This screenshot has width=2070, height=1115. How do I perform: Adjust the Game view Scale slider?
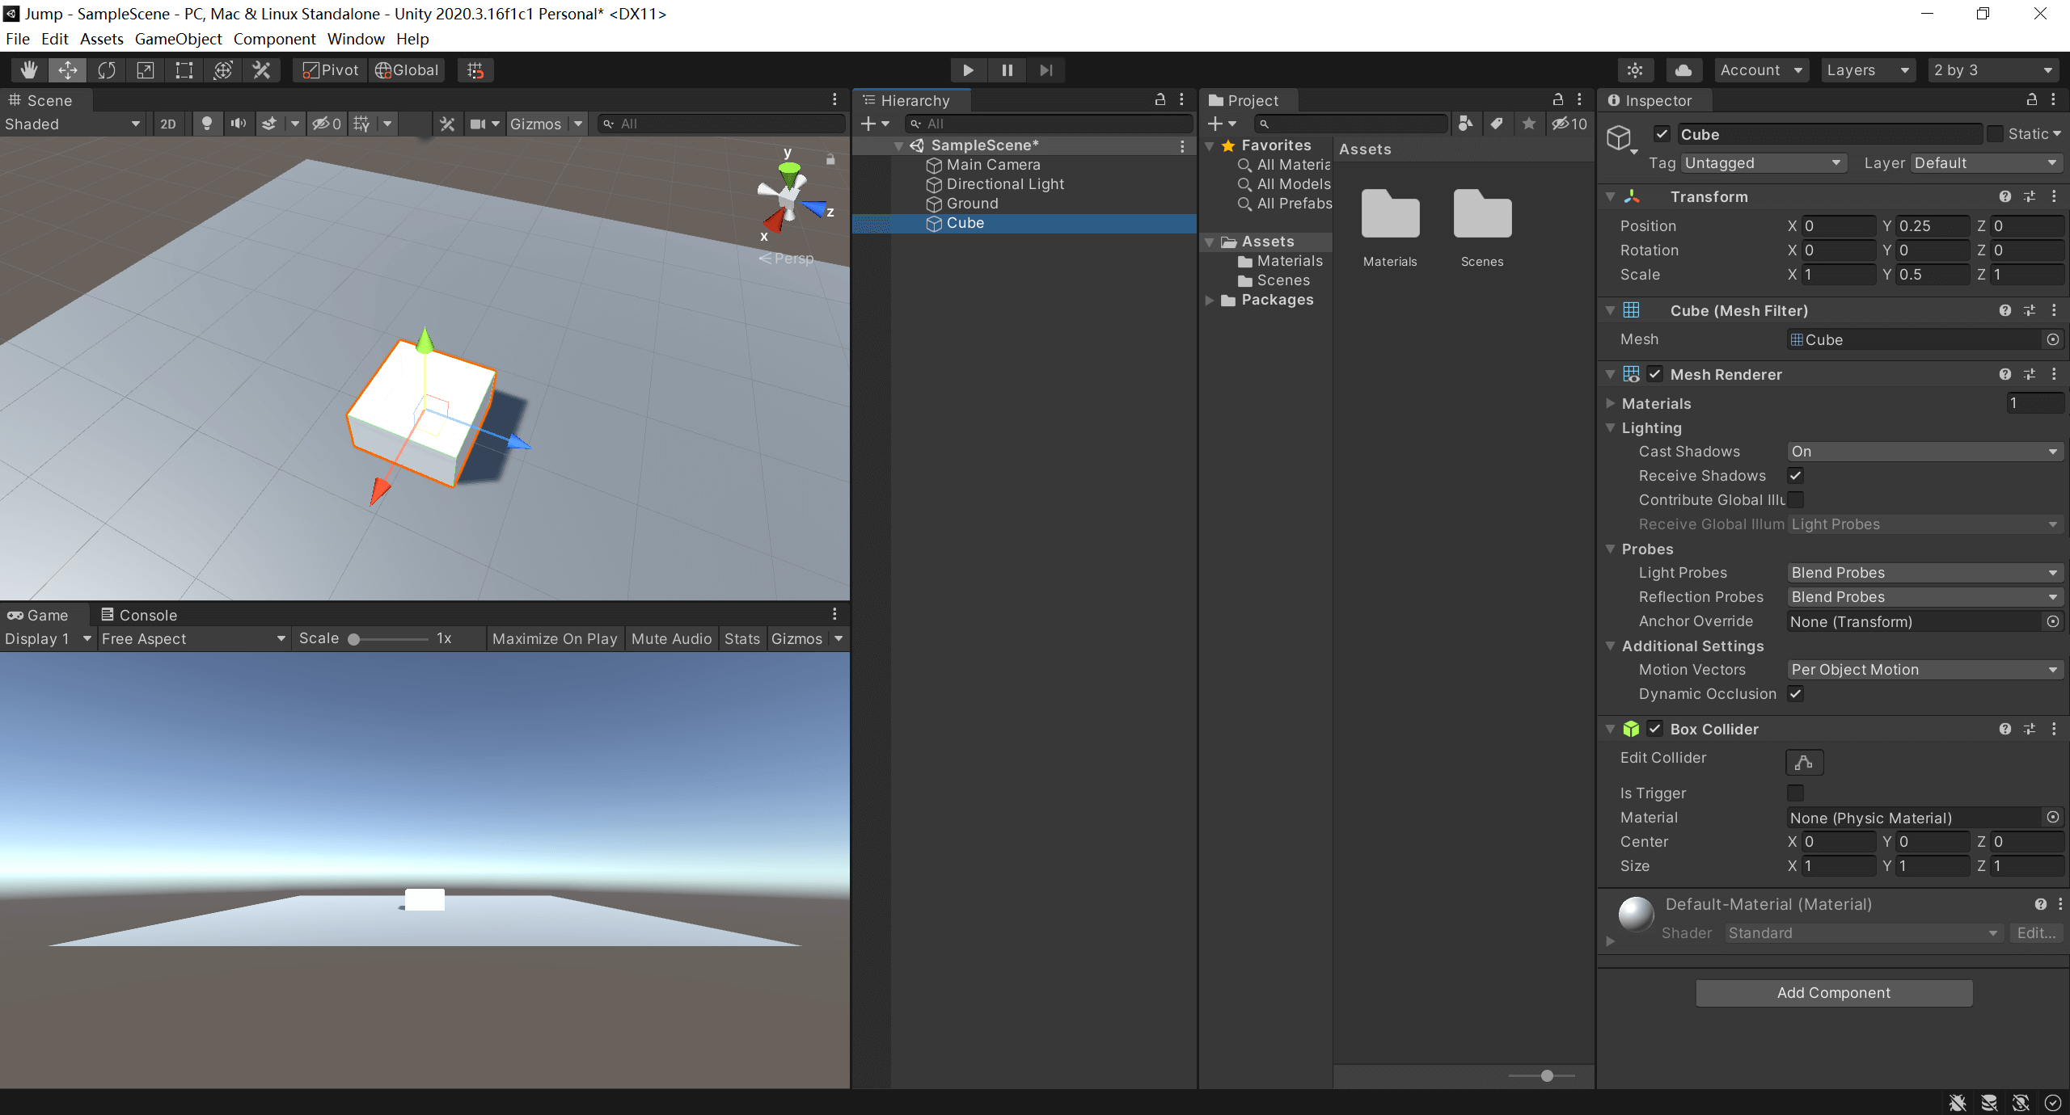(x=354, y=639)
